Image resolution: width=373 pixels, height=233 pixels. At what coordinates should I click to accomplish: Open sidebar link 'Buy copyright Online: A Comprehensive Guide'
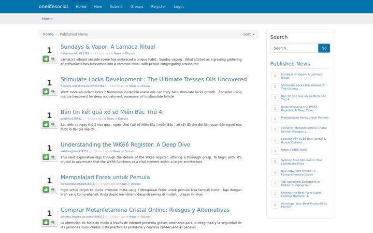pos(298,172)
